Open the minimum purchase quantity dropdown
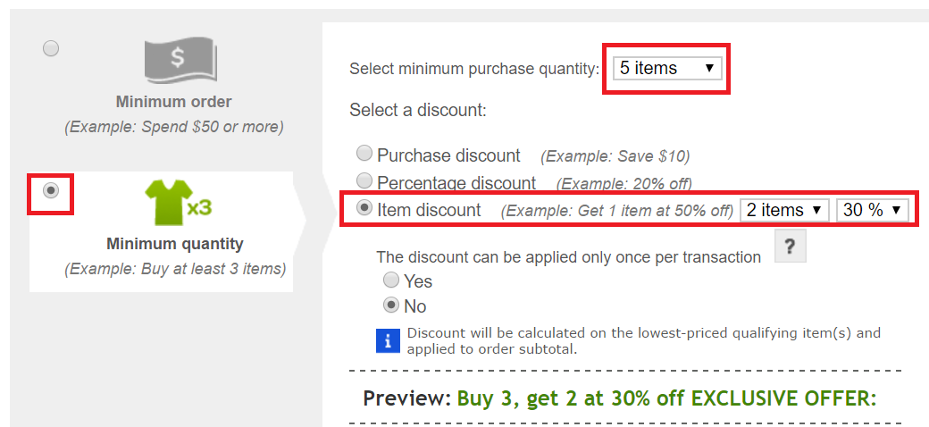 click(x=667, y=68)
